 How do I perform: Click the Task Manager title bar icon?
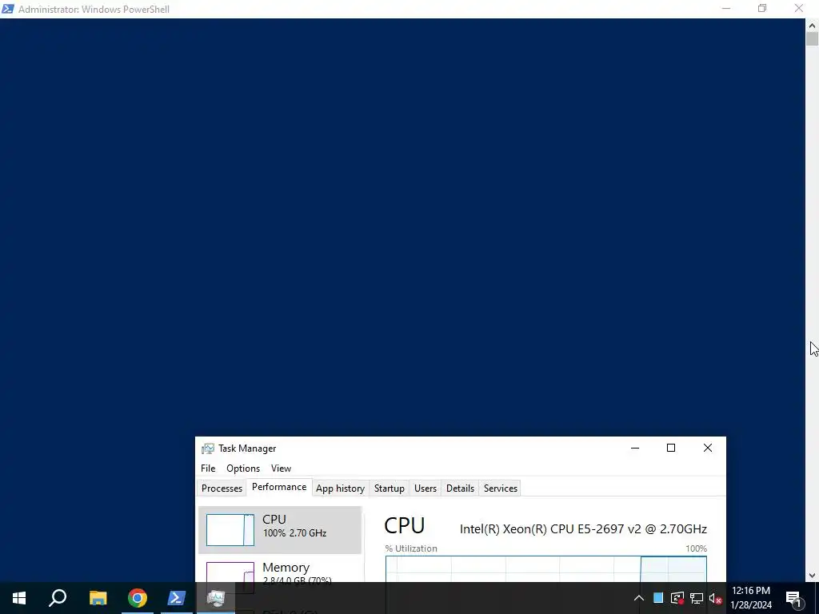(x=208, y=449)
